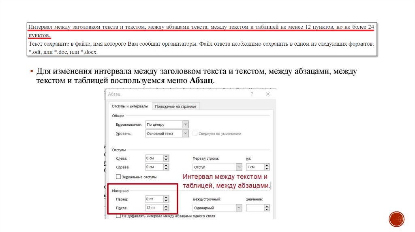Click the empty значение input field
Viewport: 415px width, 232px height.
255,208
